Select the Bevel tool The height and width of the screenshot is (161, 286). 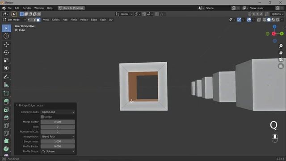click(x=6, y=118)
